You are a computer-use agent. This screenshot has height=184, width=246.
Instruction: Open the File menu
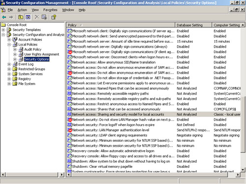coord(10,10)
